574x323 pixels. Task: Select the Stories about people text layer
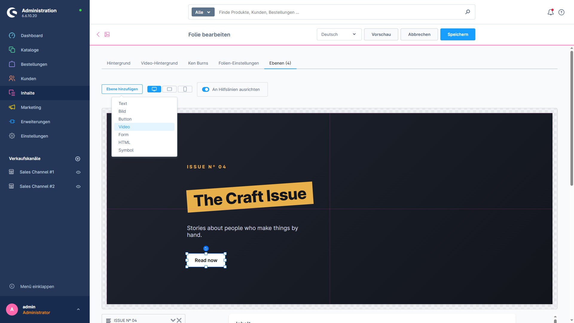[242, 231]
